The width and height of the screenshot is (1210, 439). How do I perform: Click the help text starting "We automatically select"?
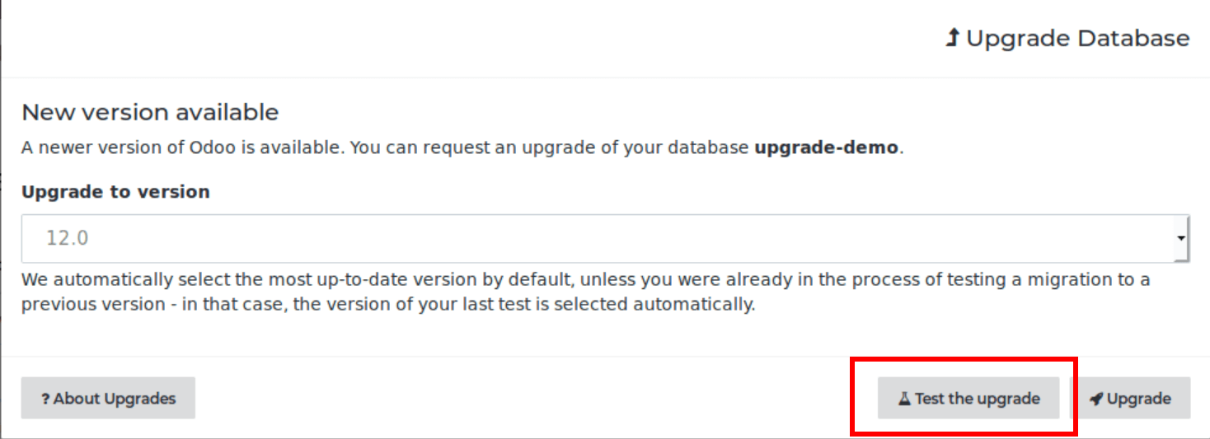585,280
